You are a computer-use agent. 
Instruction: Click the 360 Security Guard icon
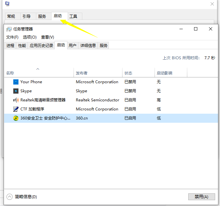tap(16, 118)
